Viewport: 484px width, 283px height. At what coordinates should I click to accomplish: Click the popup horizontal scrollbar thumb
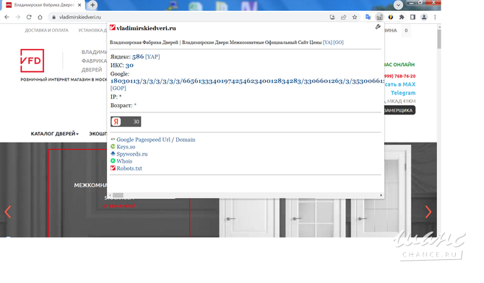118,195
